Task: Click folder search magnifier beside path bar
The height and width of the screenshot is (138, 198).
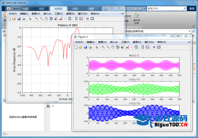Action: click(194, 31)
